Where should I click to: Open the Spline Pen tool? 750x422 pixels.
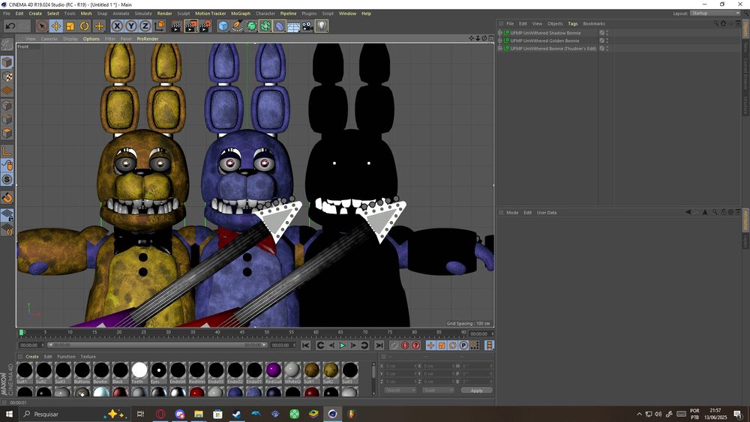(237, 26)
